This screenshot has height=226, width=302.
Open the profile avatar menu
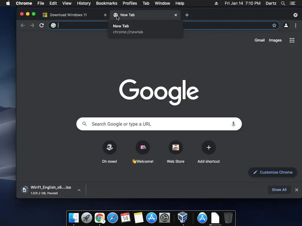click(286, 25)
